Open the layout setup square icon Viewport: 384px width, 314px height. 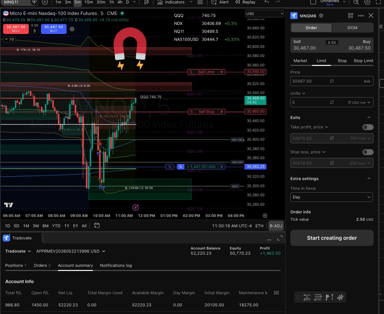pyautogui.click(x=313, y=2)
